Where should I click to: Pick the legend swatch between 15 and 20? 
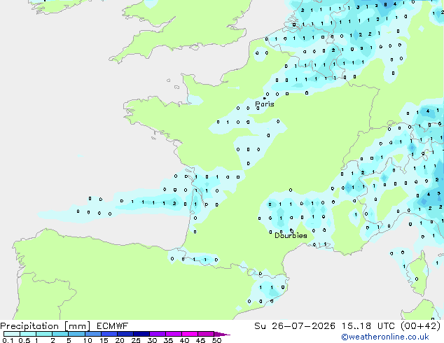[109, 334]
